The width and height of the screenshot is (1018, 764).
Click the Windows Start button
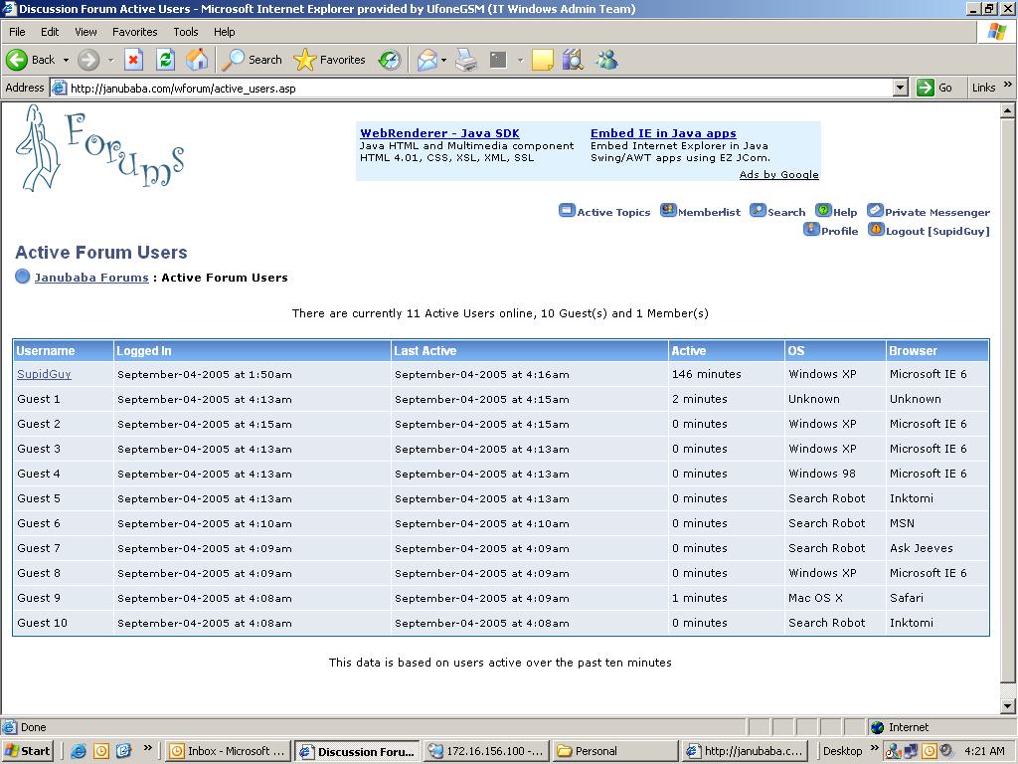click(27, 751)
